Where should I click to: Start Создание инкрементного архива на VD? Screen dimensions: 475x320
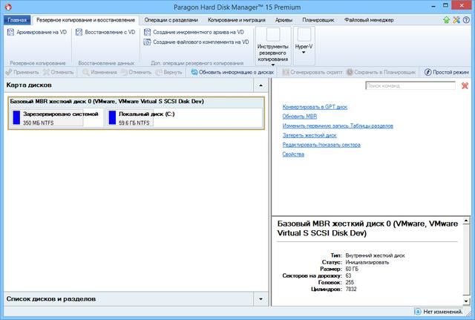pos(148,33)
